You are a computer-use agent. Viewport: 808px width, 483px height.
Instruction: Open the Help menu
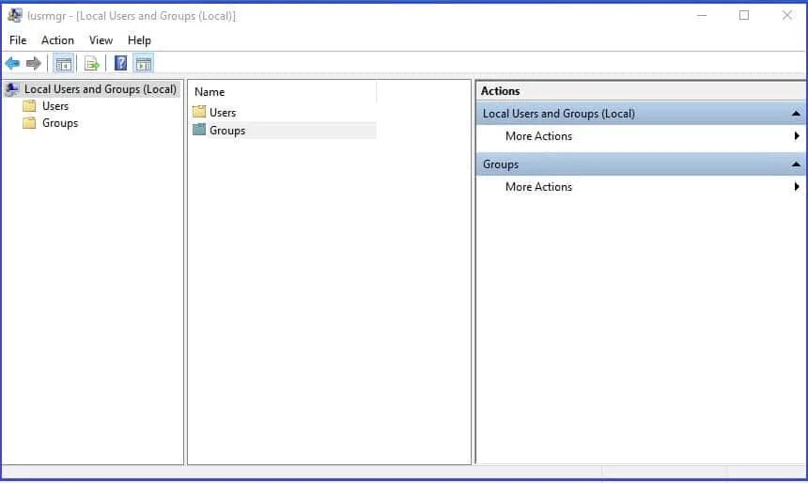click(139, 40)
